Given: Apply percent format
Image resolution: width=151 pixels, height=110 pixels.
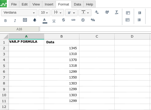Looking at the screenshot, I should coord(93,20).
